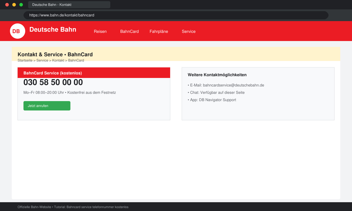The image size is (352, 211).
Task: Select the browser address bar URL
Action: pyautogui.click(x=176, y=15)
